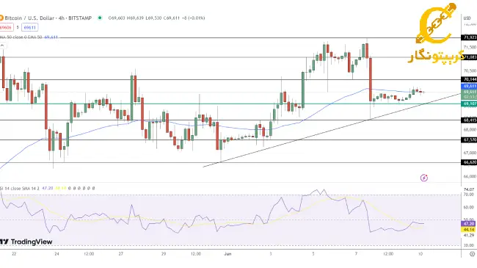Click the 71,923 price level label
This screenshot has height=268, width=477.
tap(470, 37)
